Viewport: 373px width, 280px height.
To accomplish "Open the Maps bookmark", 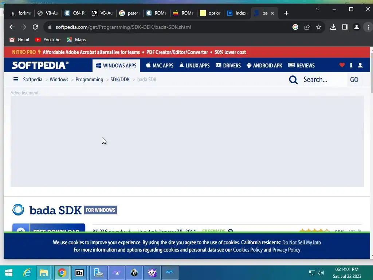I will click(76, 40).
